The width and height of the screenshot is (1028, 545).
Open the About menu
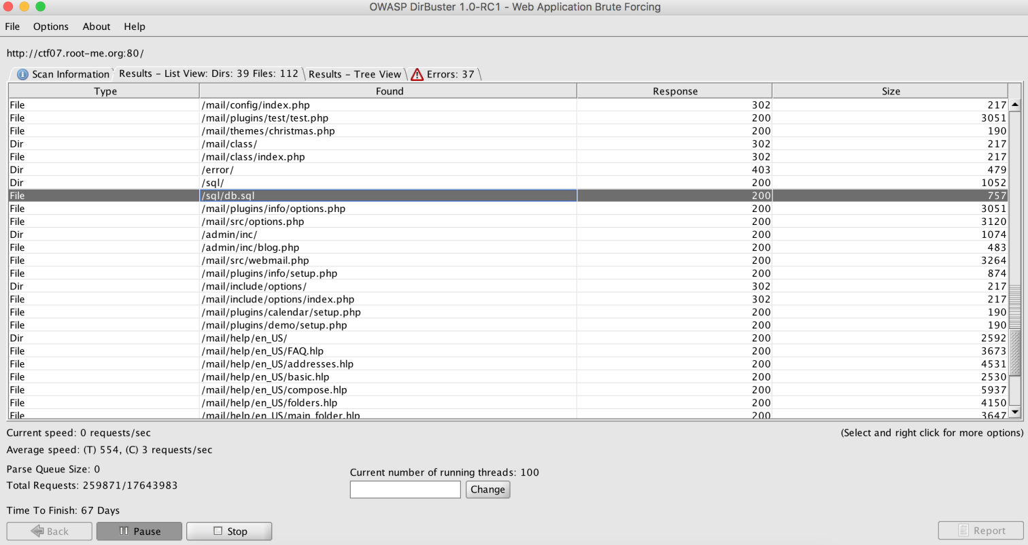(97, 27)
